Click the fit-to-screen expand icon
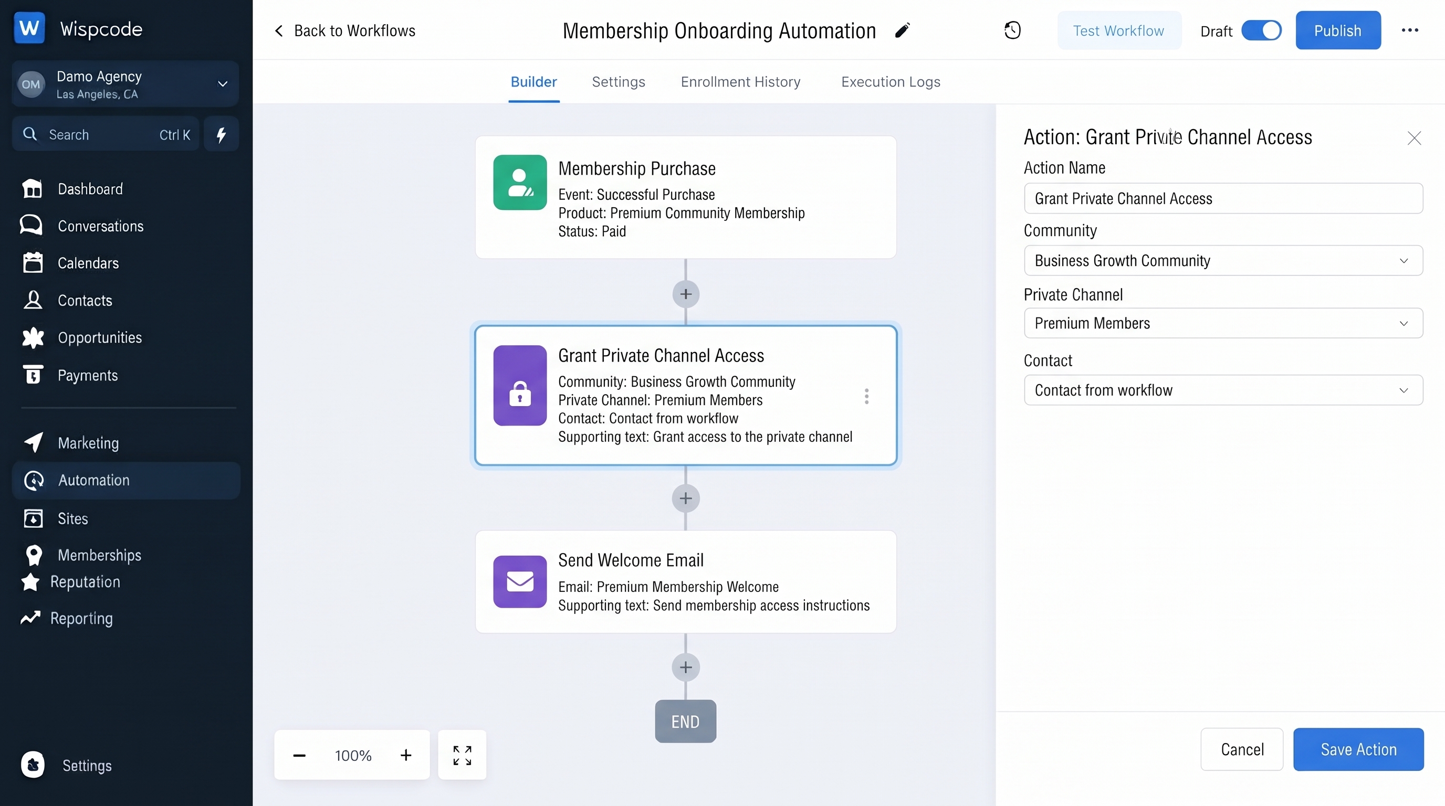This screenshot has width=1445, height=806. pos(462,755)
